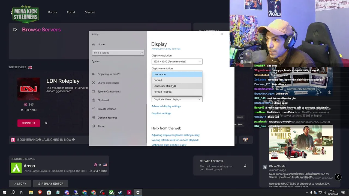
Task: Open the first Chrome taskbar icon
Action: [x=85, y=192]
